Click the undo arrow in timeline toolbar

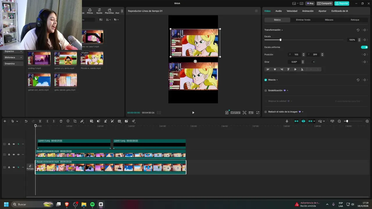pyautogui.click(x=26, y=121)
